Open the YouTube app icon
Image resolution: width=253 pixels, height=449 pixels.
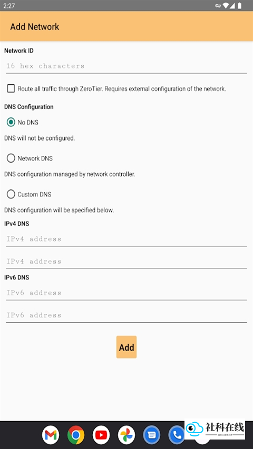[x=101, y=435]
